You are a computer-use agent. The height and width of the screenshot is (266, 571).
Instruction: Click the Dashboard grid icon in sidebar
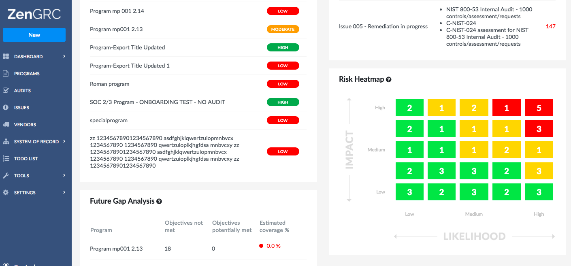(6, 57)
